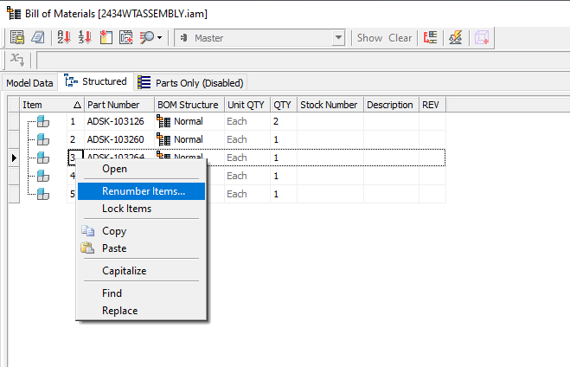Click the BOM Settings icon after Clear
570x367 pixels.
(431, 37)
